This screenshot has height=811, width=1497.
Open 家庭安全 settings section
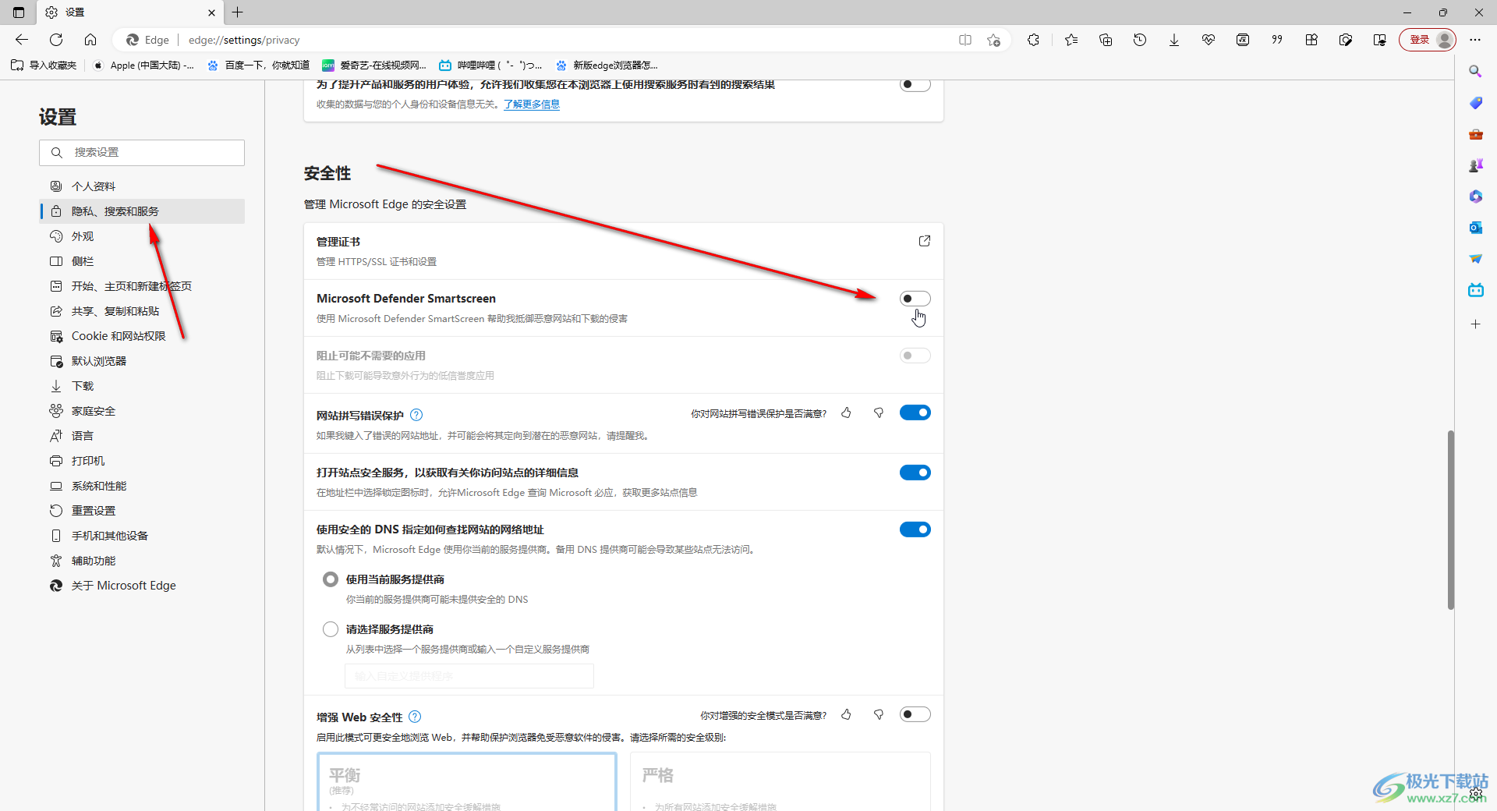142,411
